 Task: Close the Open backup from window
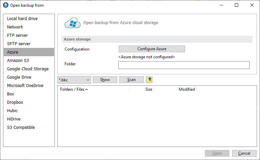(252, 5)
